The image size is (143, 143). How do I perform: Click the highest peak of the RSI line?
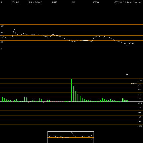point(14,29)
